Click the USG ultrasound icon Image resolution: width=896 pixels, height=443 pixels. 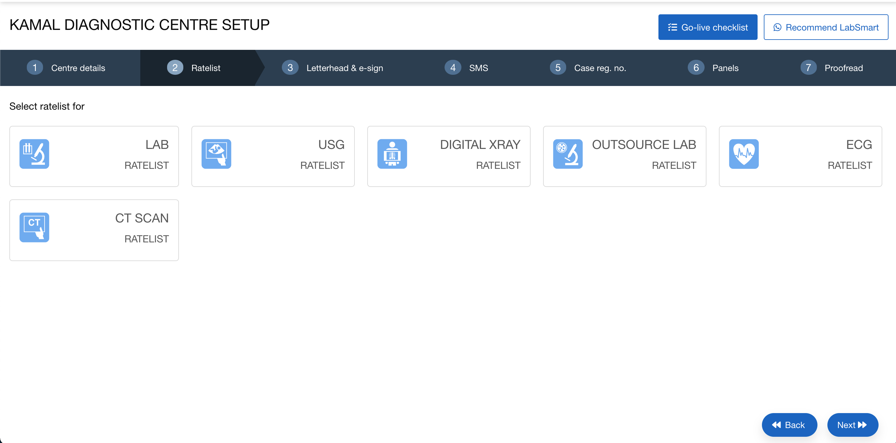click(216, 154)
